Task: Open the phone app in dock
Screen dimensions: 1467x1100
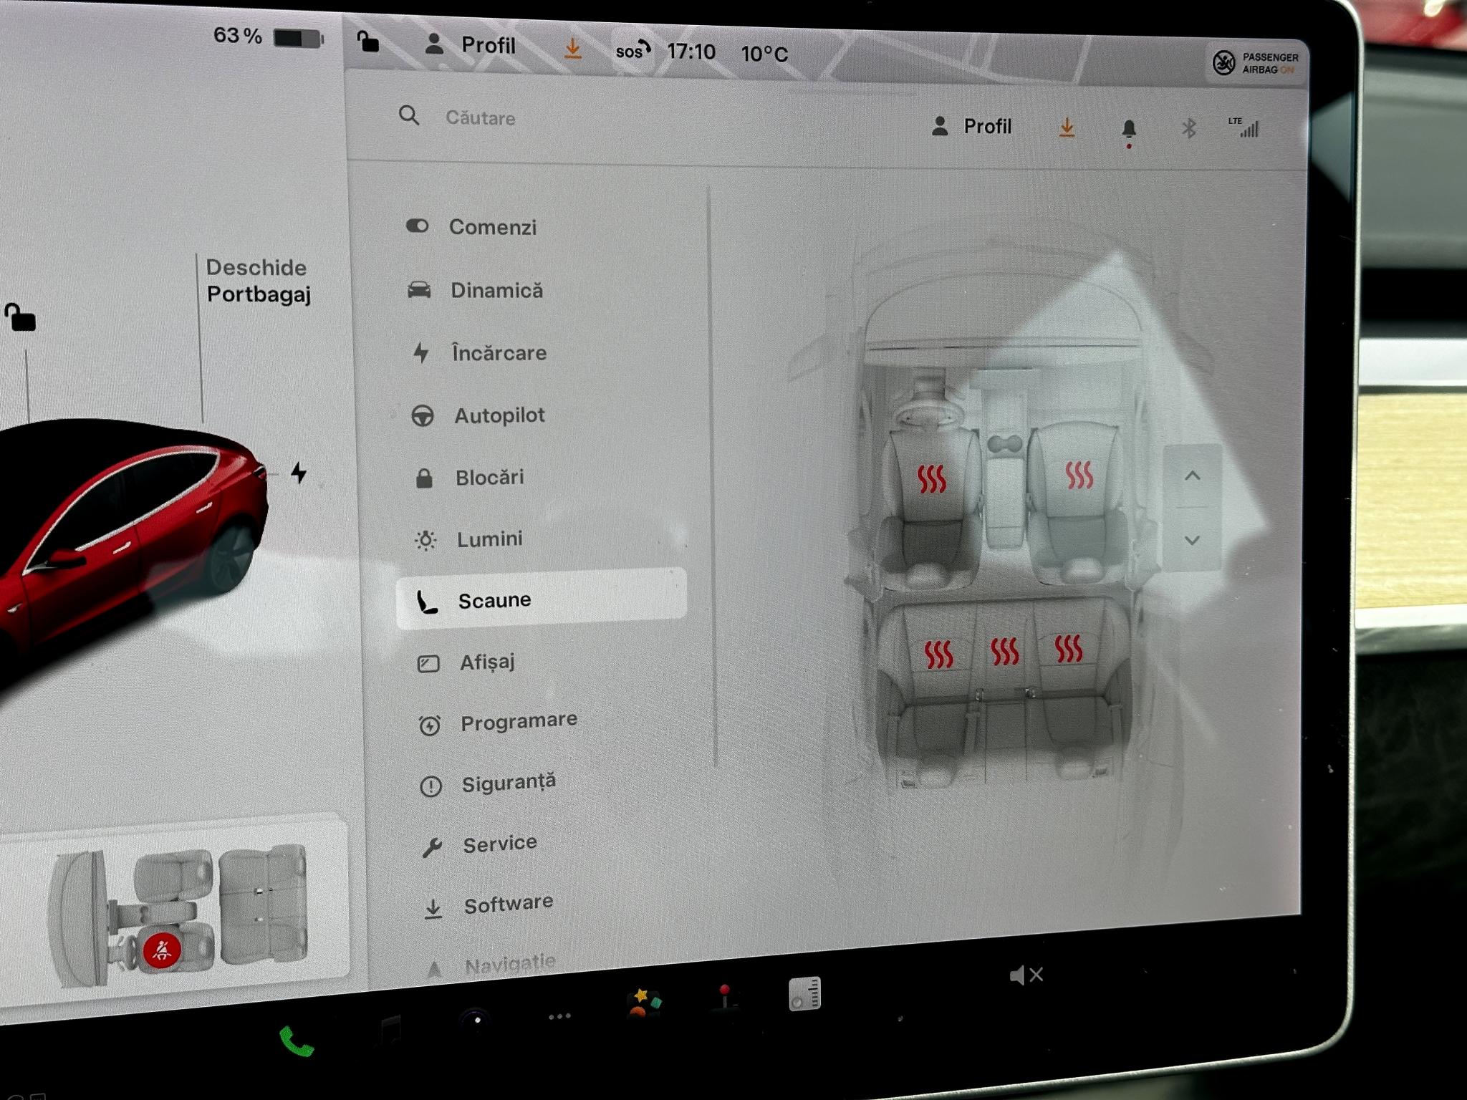Action: (296, 1042)
